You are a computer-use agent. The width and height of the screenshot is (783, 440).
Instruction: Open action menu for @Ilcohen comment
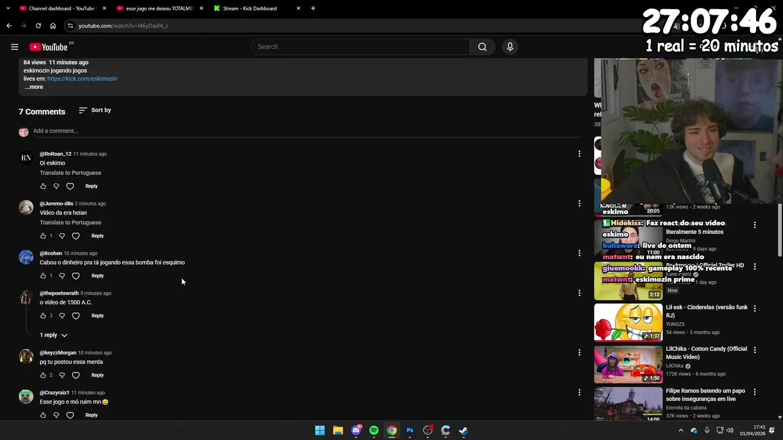coord(579,253)
